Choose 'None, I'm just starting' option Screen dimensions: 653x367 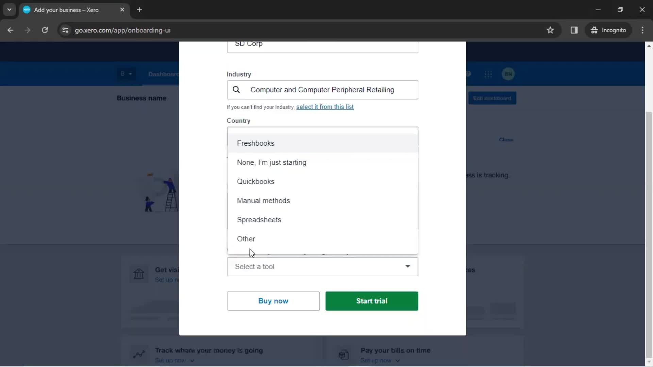(x=322, y=162)
